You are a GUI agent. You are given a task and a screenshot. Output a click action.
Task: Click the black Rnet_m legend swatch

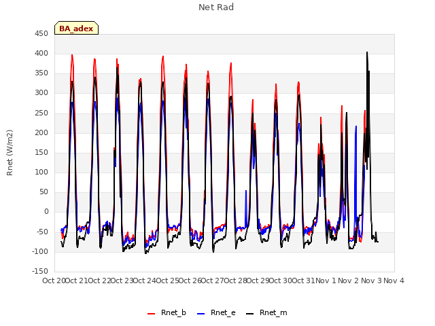pyautogui.click(x=249, y=314)
